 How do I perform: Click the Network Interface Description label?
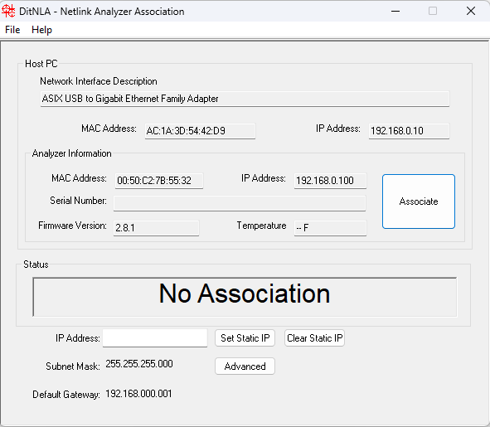click(99, 81)
